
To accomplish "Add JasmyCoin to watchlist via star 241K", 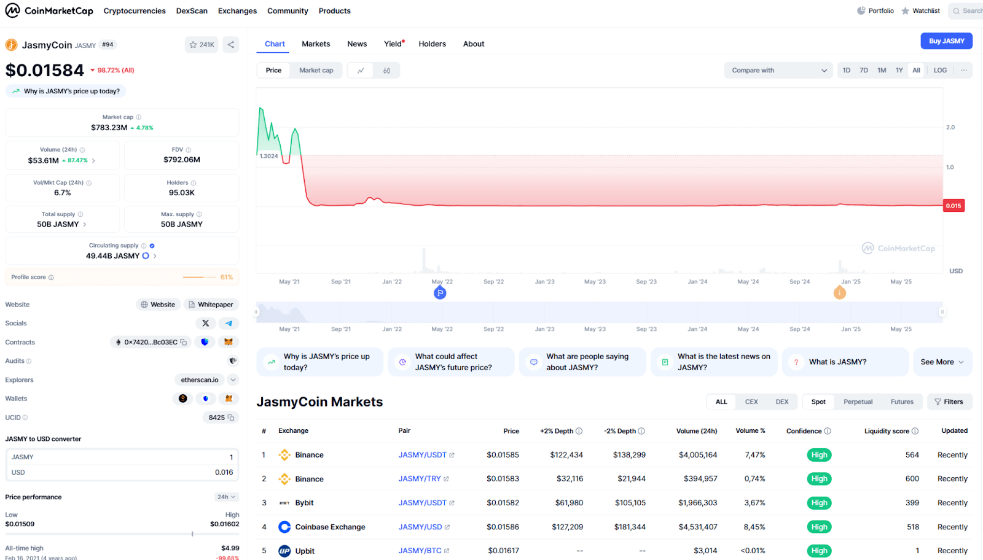I will (x=202, y=45).
